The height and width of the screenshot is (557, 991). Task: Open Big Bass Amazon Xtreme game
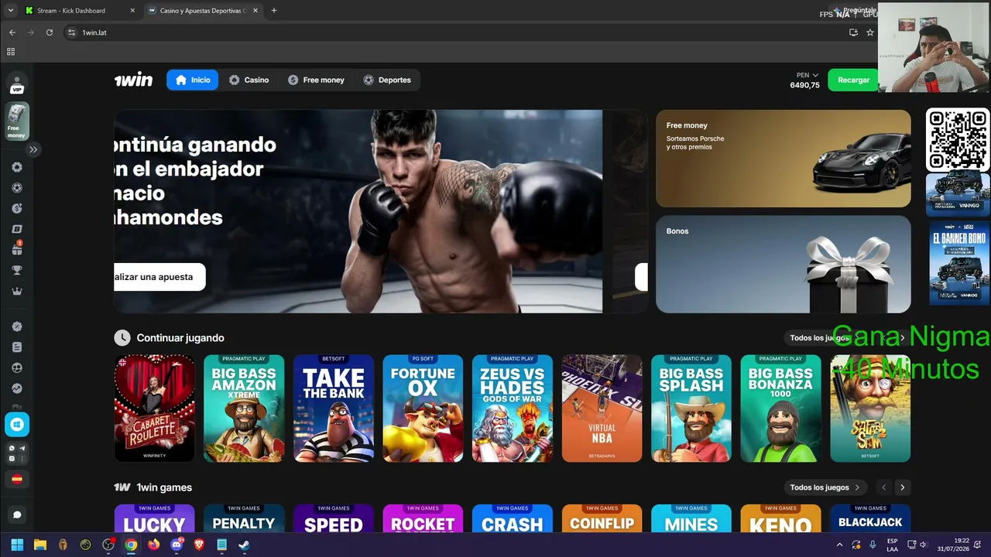click(x=244, y=408)
